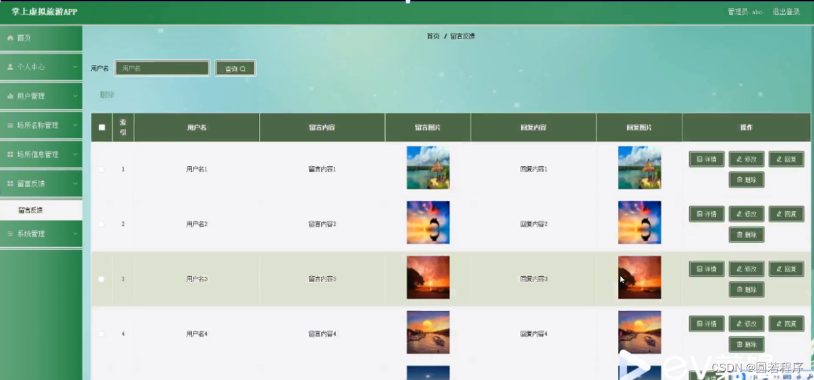Viewport: 814px width, 380px height.
Task: Open the 回复图片 thumbnail in row 1
Action: click(x=639, y=167)
